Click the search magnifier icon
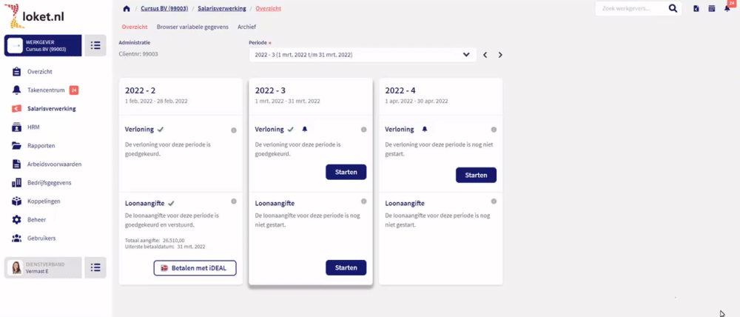The height and width of the screenshot is (317, 740). coord(673,8)
